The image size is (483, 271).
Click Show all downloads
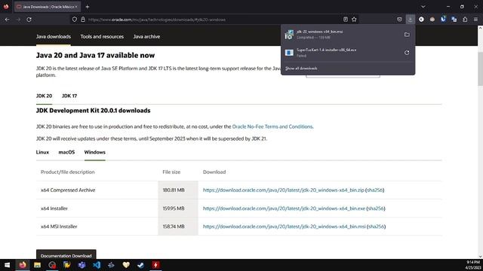pos(301,69)
